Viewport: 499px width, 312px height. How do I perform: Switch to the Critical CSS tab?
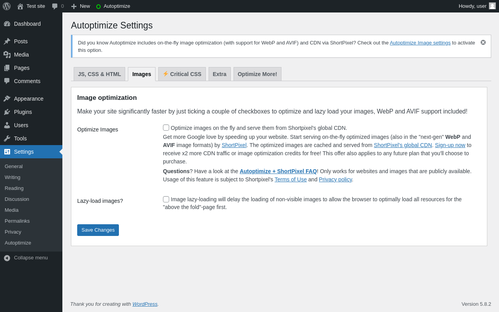[182, 74]
